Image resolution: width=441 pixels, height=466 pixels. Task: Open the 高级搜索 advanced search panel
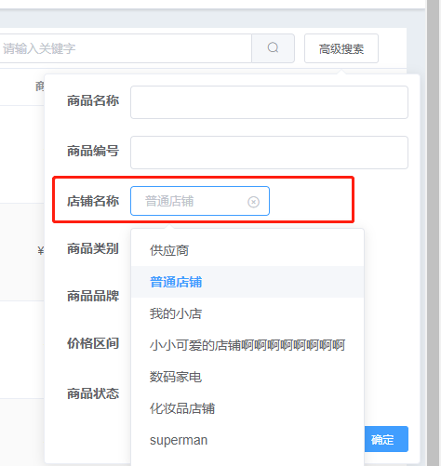coord(341,48)
